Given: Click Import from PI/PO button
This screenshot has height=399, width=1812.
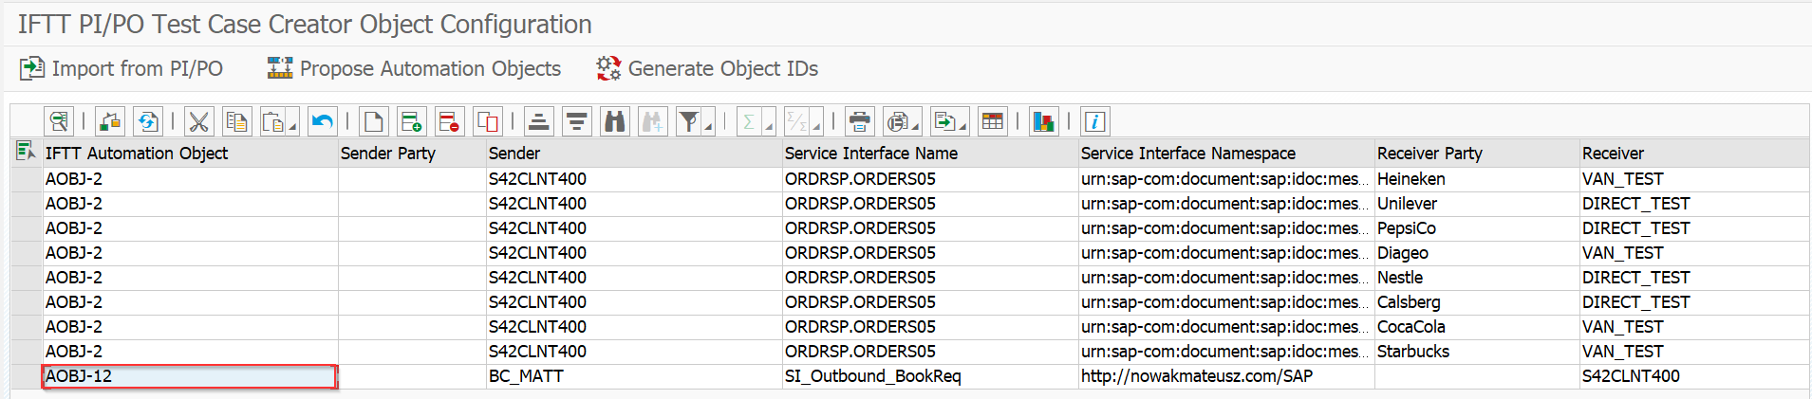Looking at the screenshot, I should [121, 68].
